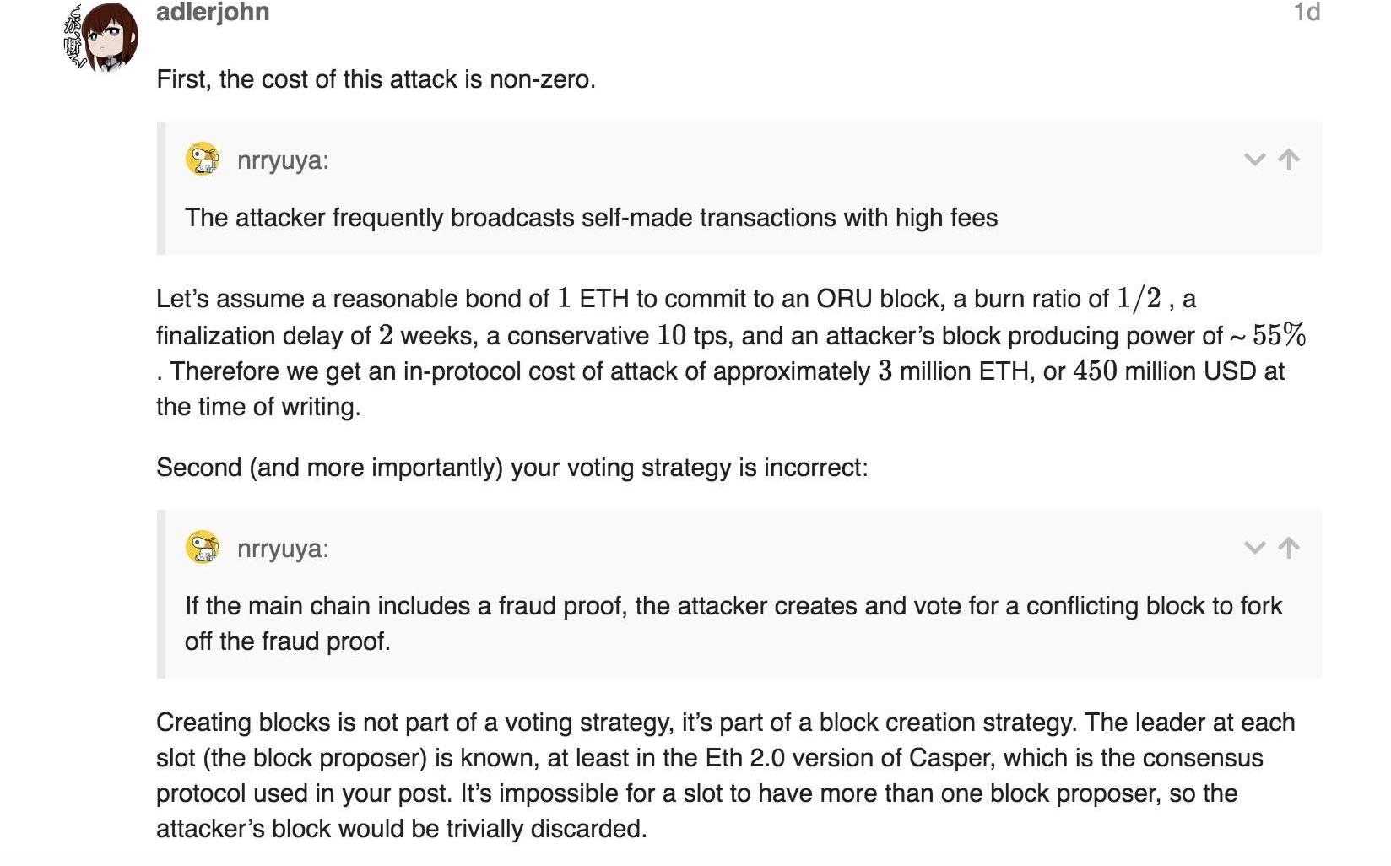Expand the second nrryuya quote with chevron
The width and height of the screenshot is (1391, 866).
1254,548
